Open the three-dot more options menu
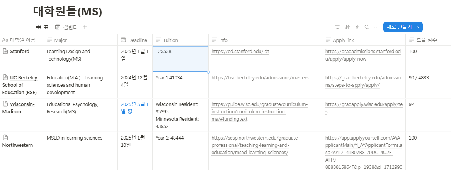 pos(376,27)
